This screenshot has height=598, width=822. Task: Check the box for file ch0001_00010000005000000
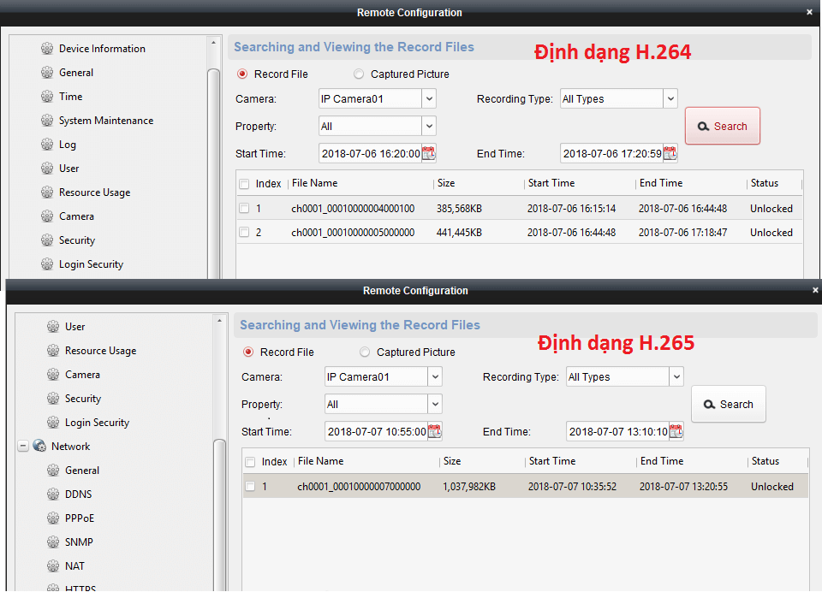(245, 233)
